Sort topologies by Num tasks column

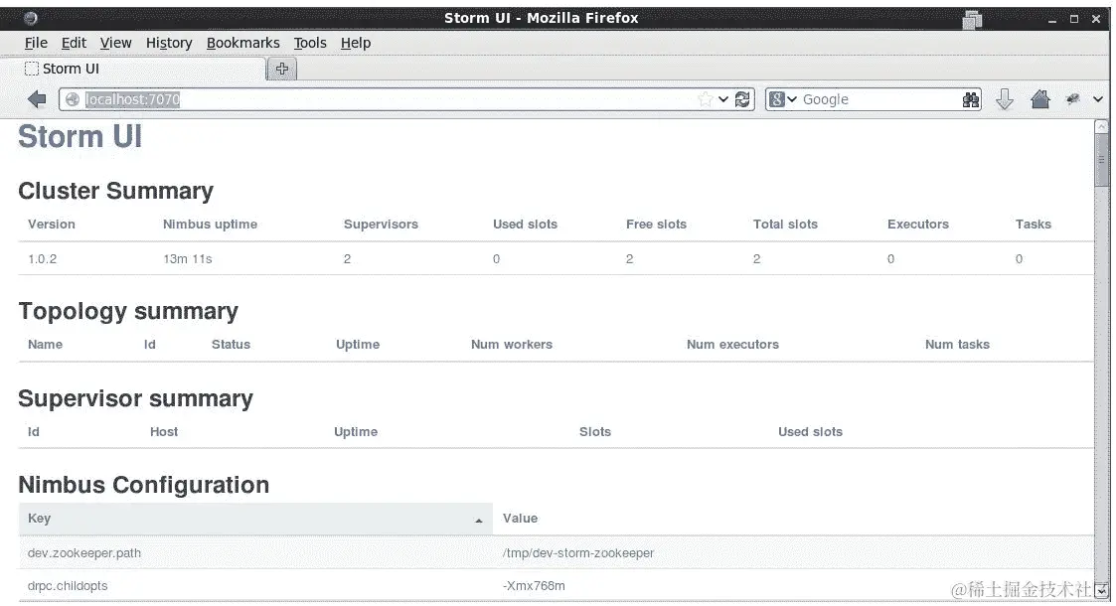coord(957,345)
